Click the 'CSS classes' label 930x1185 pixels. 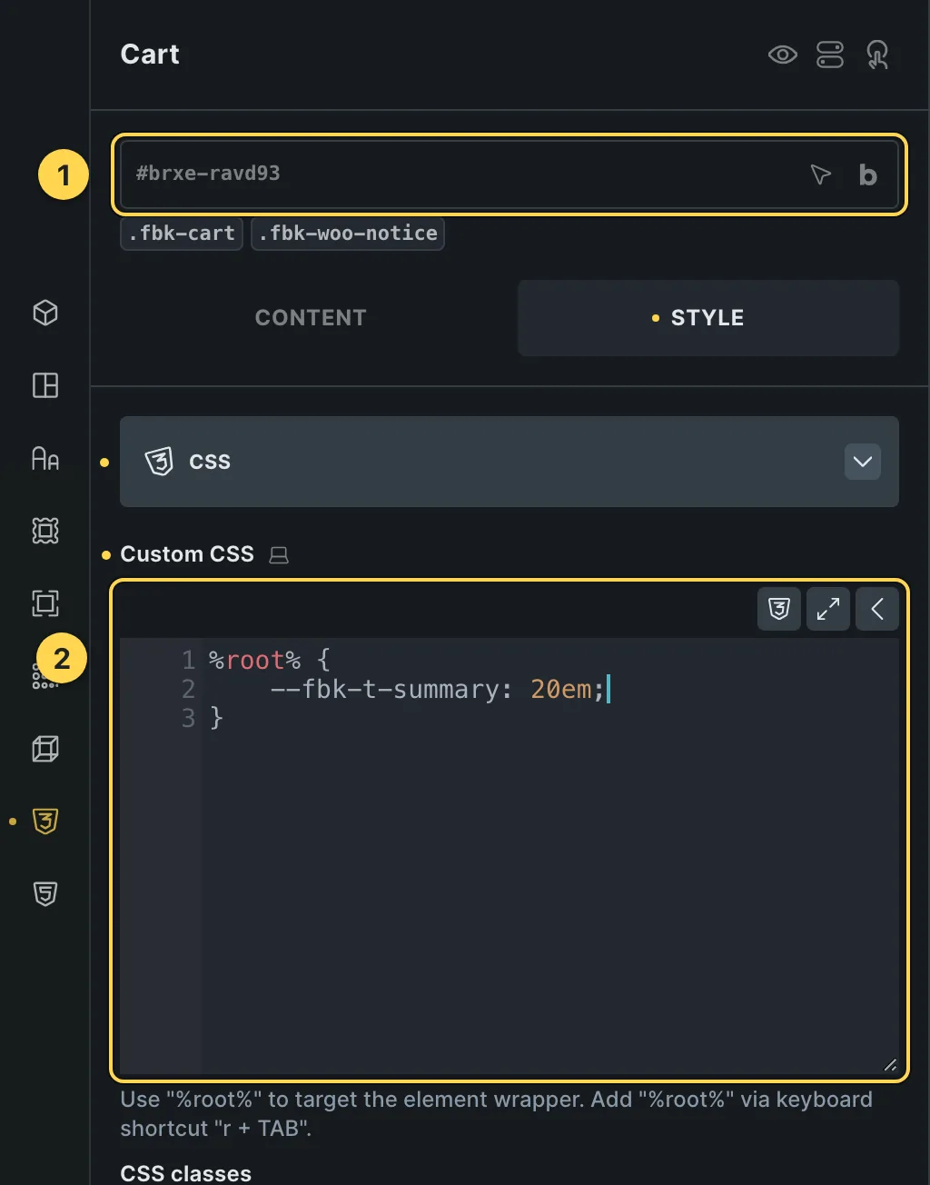(186, 1173)
